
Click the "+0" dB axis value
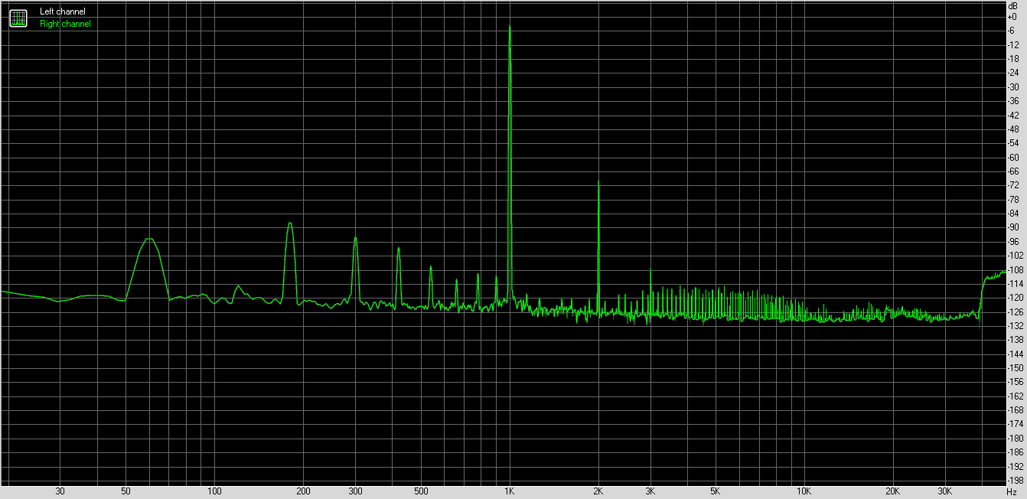point(1012,17)
